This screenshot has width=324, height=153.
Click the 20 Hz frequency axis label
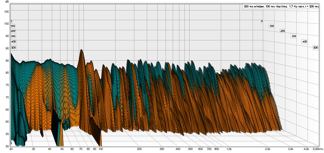coord(11,149)
